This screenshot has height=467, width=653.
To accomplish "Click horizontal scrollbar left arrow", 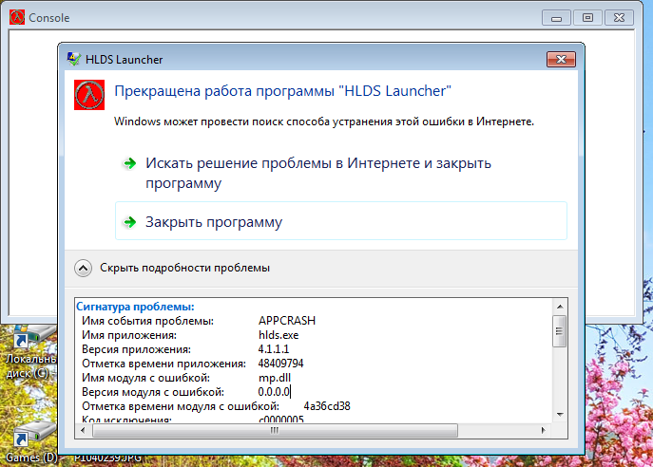I will click(x=83, y=430).
